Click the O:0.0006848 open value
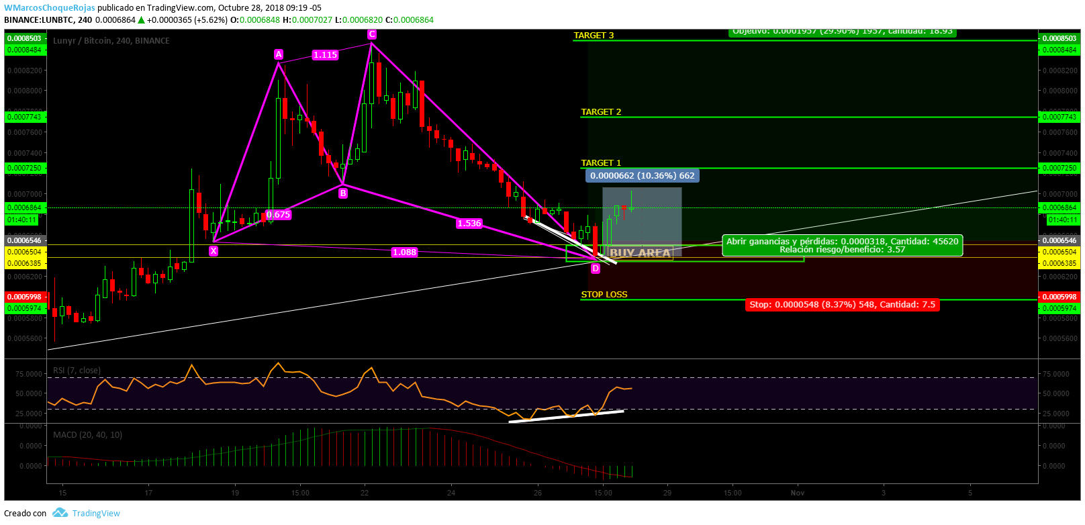The height and width of the screenshot is (525, 1085). point(255,20)
